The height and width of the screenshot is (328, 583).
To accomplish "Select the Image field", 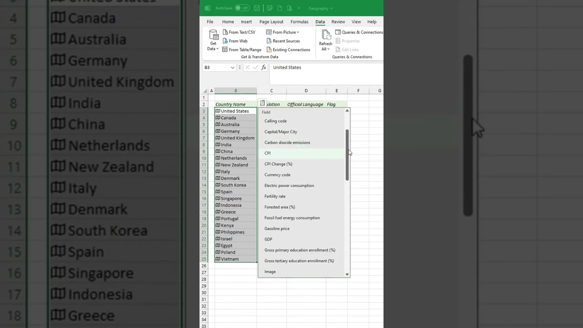I will (302, 272).
